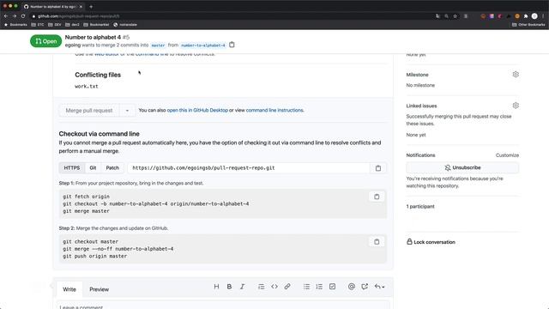549x309 pixels.
Task: Click the Merge pull request button
Action: [89, 111]
